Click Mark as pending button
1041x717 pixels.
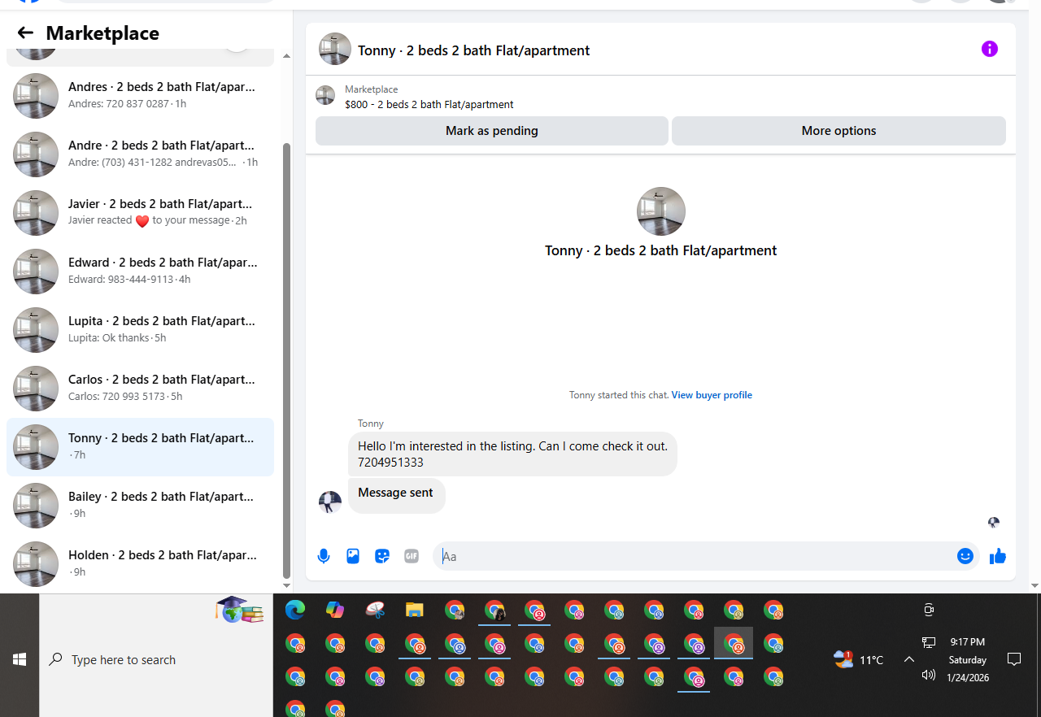(492, 131)
